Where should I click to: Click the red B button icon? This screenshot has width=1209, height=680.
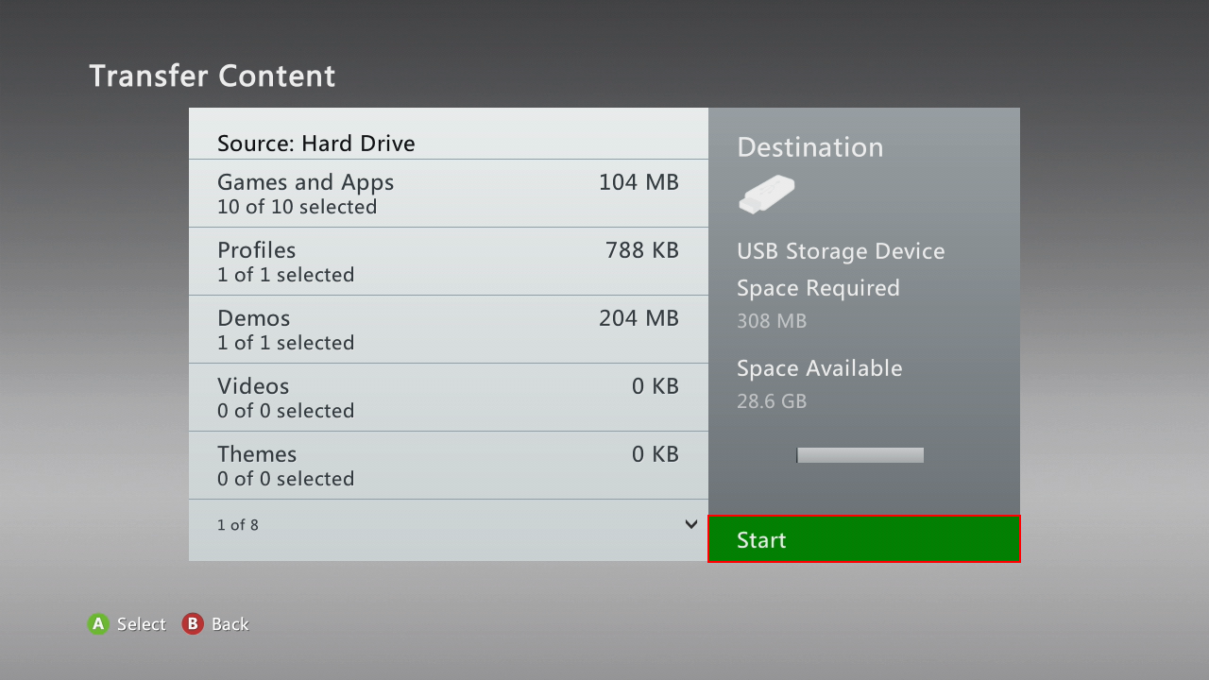(x=193, y=623)
